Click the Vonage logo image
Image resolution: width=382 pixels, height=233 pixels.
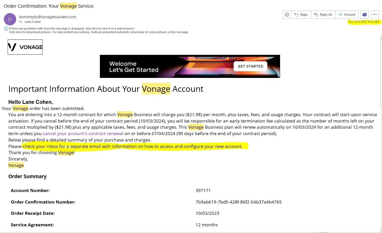(x=25, y=47)
